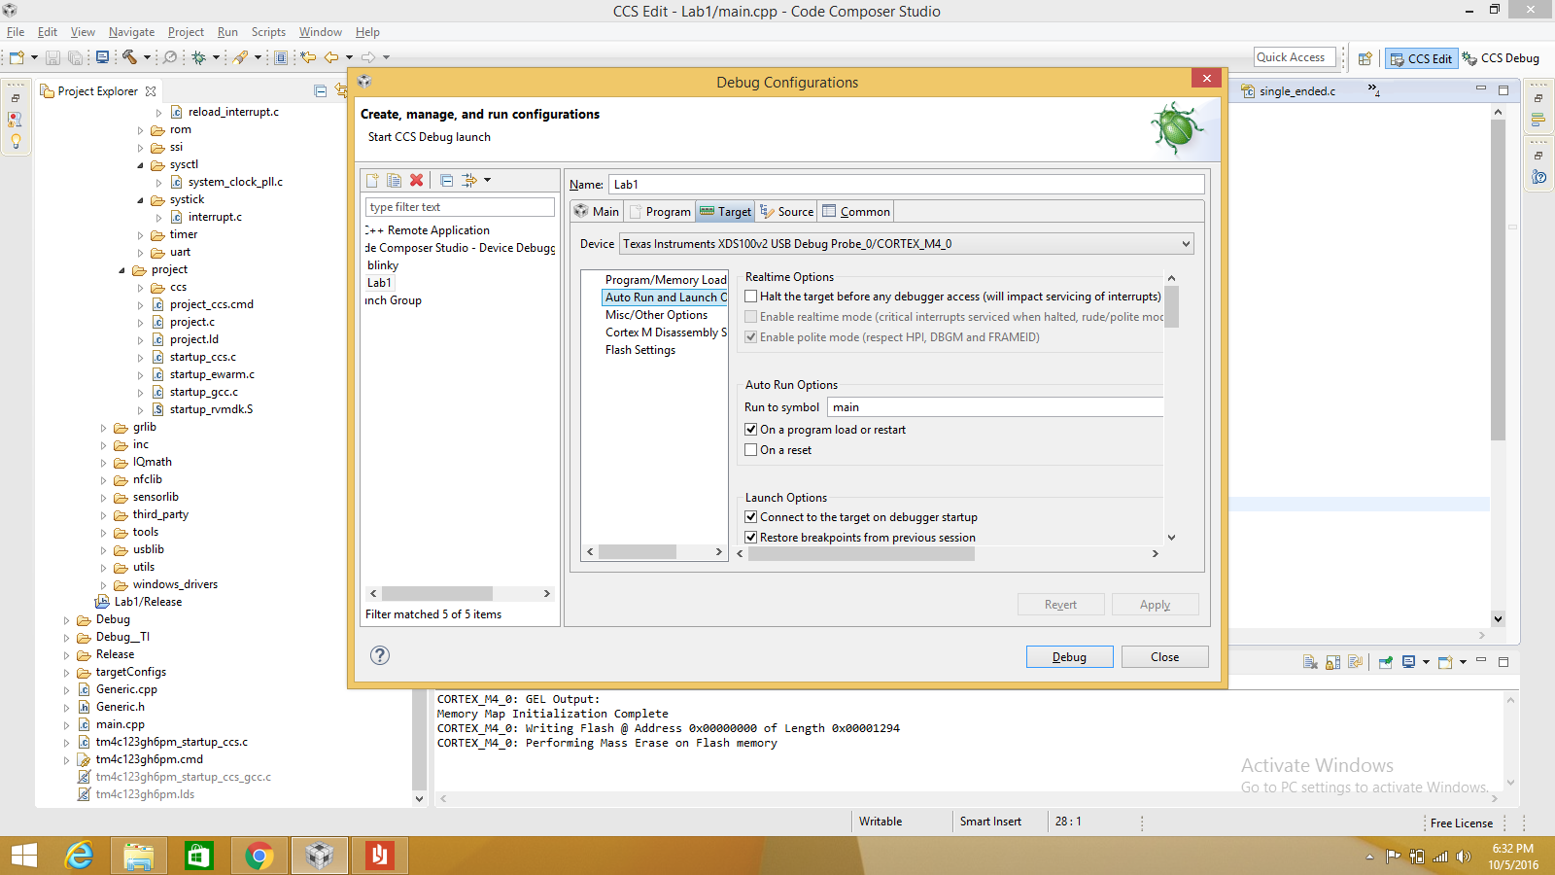The image size is (1555, 875).
Task: Click Clear Console icon
Action: click(1310, 662)
